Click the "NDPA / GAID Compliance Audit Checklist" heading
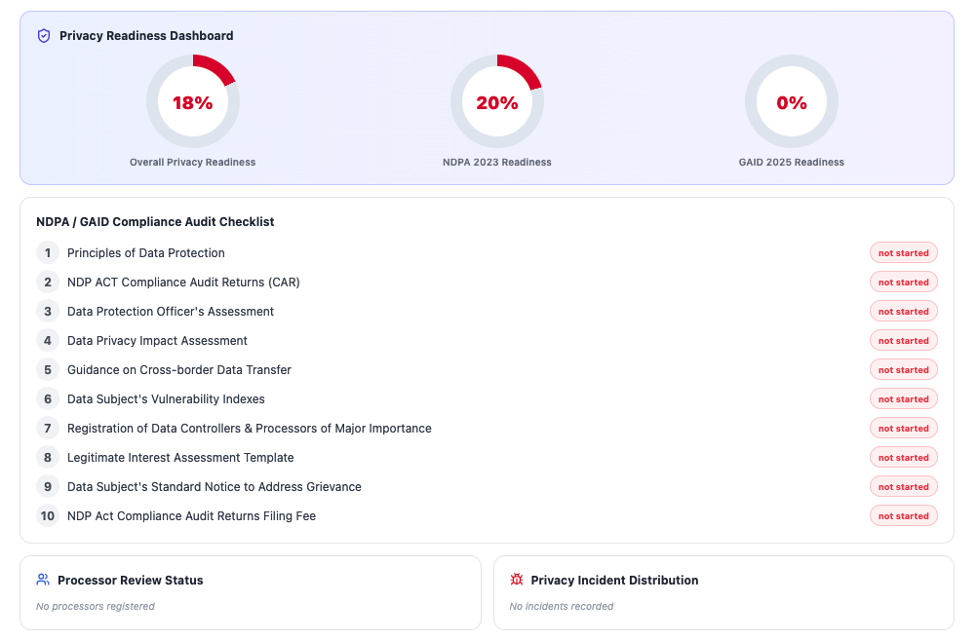This screenshot has width=977, height=641. click(155, 222)
